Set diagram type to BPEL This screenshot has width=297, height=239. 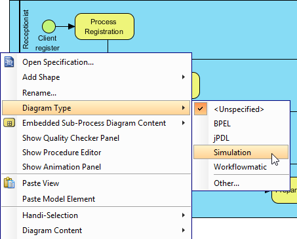pos(241,124)
